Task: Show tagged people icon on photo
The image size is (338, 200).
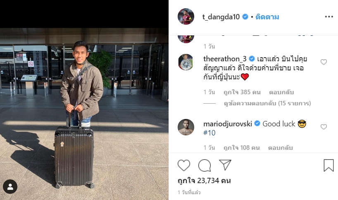Action: [10, 187]
